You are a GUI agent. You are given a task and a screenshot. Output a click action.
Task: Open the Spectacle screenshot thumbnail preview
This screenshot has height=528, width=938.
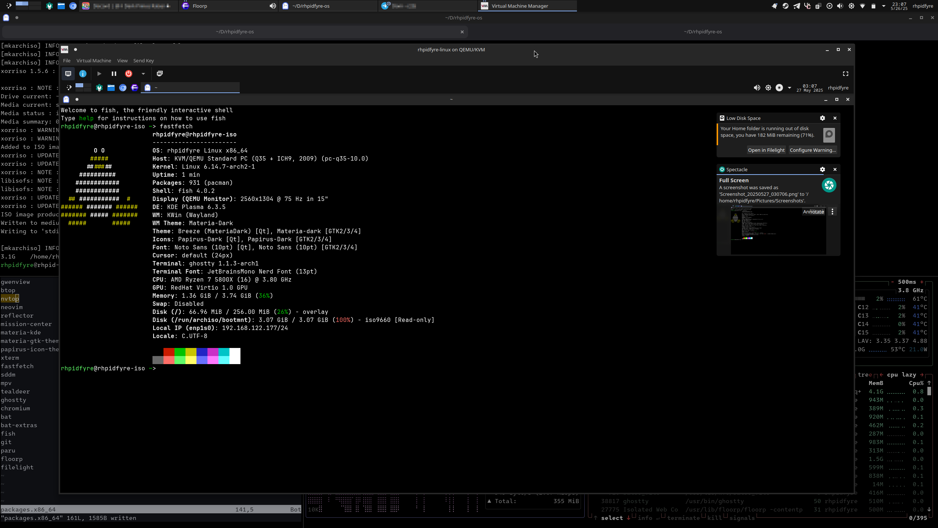[x=778, y=230]
